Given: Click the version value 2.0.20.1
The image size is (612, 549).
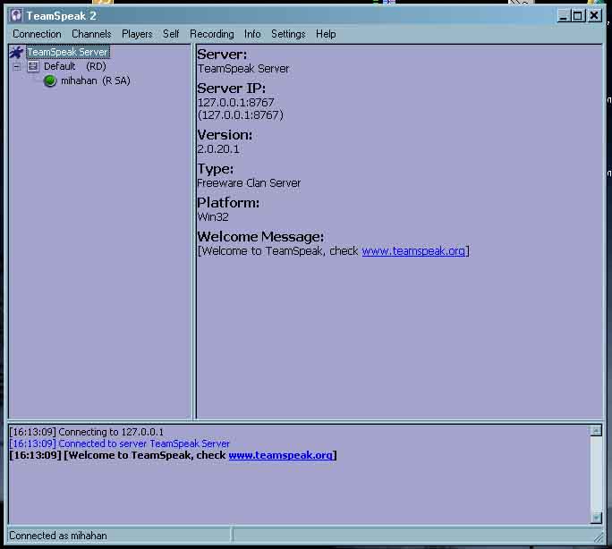Looking at the screenshot, I should (x=218, y=149).
